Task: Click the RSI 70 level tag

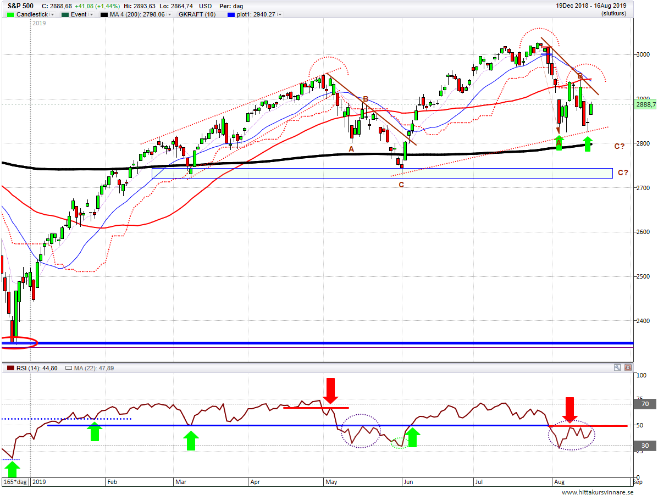Action: [645, 404]
